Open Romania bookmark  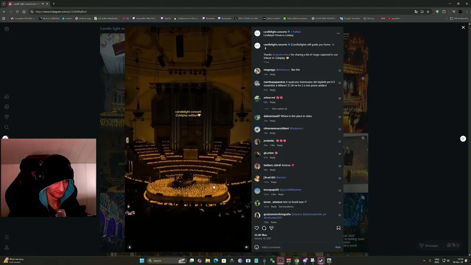(x=208, y=18)
